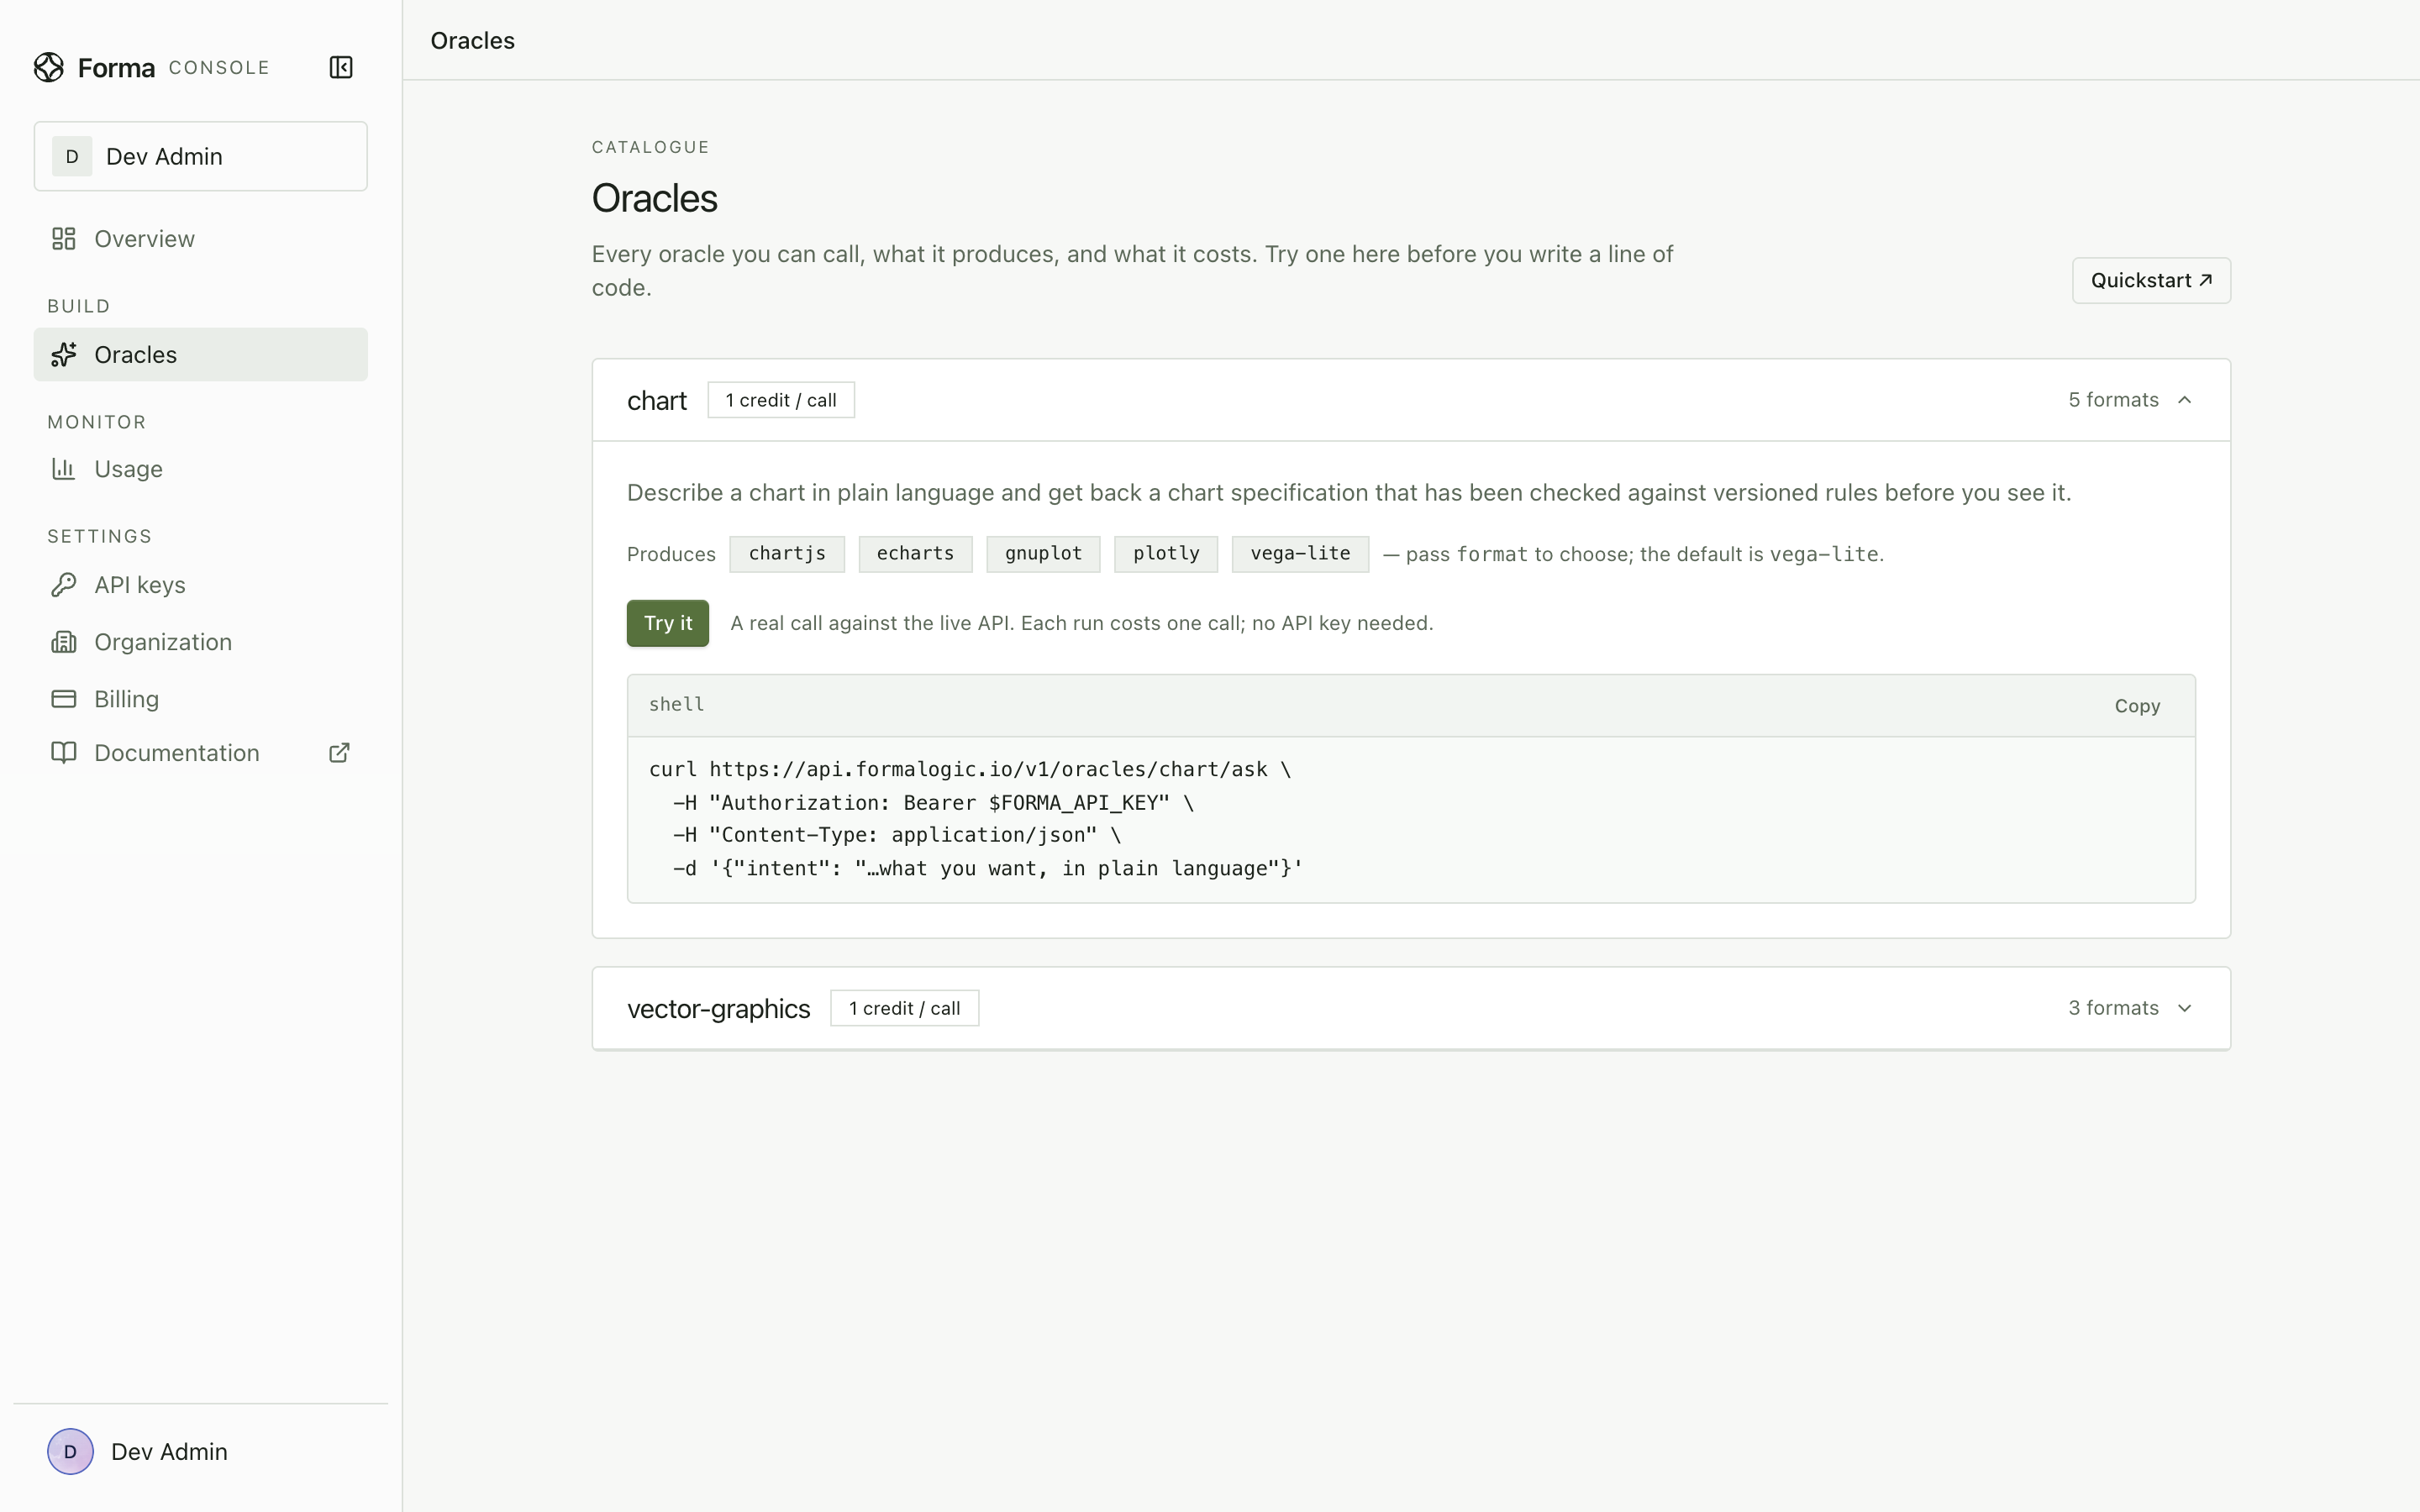This screenshot has width=2420, height=1512.
Task: Click the Billing card icon
Action: coord(64,699)
